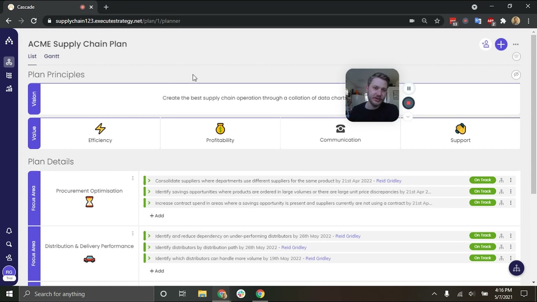This screenshot has height=302, width=537.
Task: Stop the screen recording
Action: coord(409,103)
